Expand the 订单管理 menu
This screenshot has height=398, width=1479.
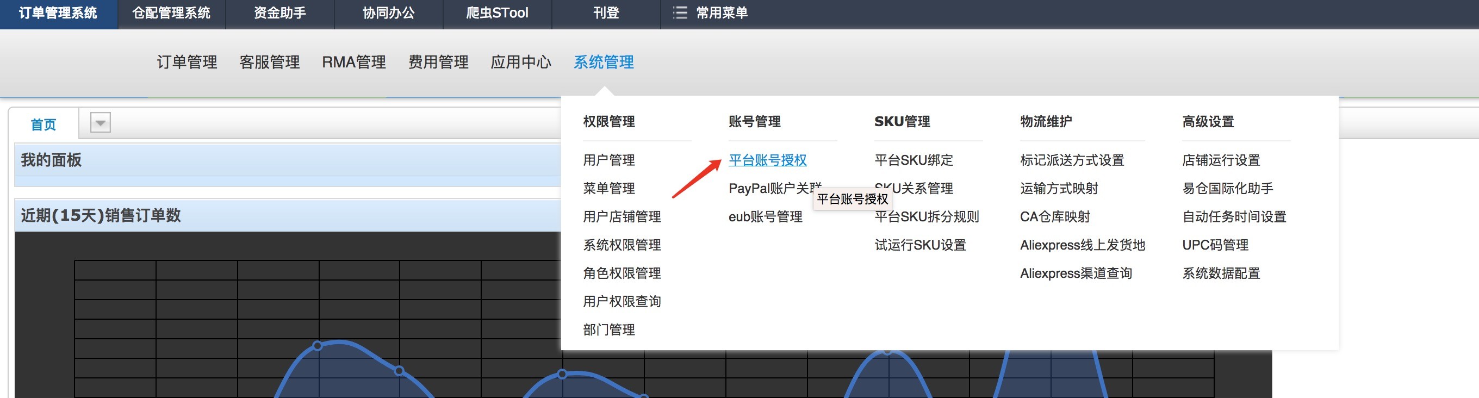coord(187,62)
